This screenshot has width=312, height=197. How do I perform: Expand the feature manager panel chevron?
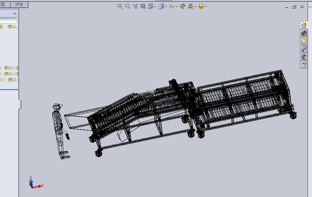15,13
